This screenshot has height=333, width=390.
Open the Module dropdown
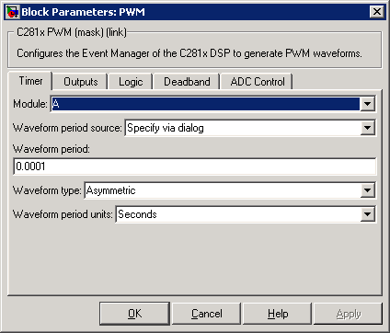tap(368, 104)
